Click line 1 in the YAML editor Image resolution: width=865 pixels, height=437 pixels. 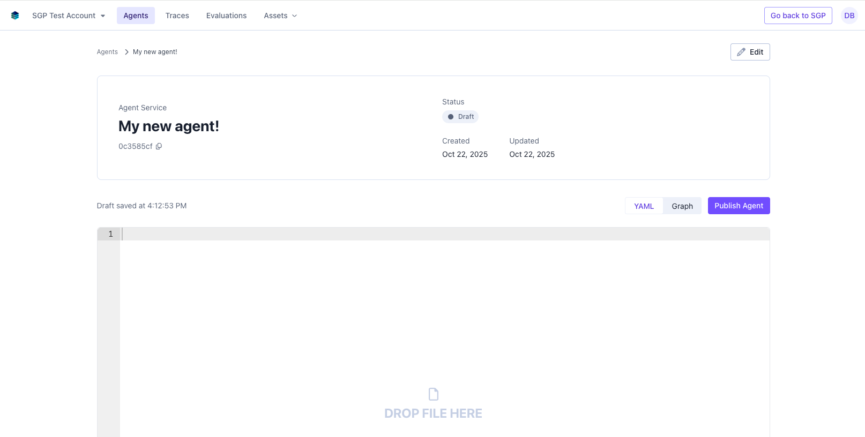click(x=445, y=234)
